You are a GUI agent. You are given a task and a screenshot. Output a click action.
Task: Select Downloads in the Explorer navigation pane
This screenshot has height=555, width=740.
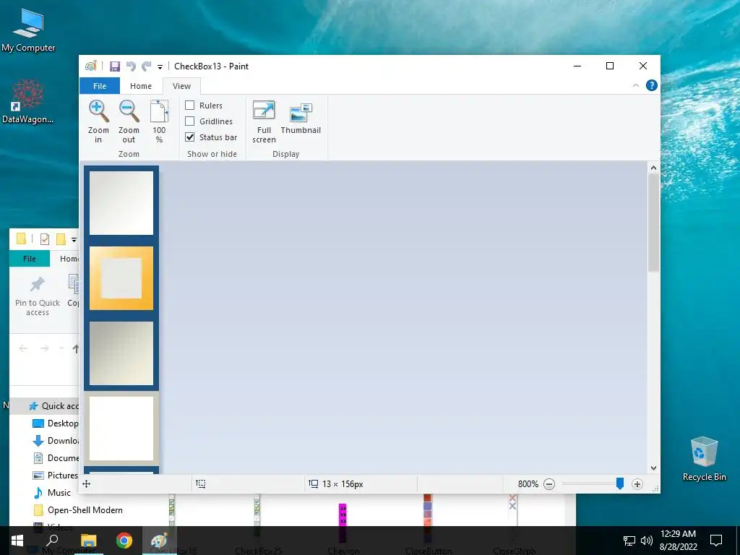click(55, 441)
